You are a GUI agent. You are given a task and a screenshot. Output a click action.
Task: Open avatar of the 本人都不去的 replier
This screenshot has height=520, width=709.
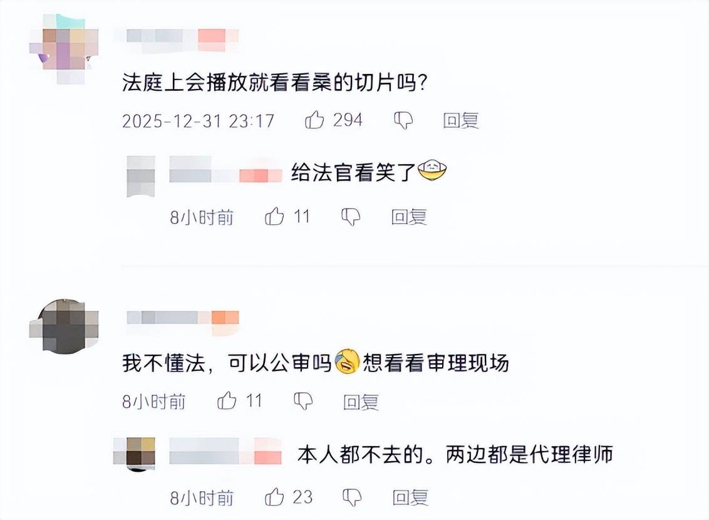point(135,454)
